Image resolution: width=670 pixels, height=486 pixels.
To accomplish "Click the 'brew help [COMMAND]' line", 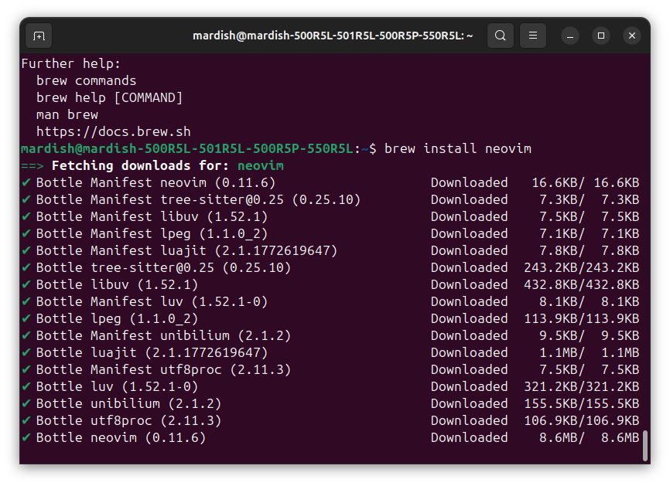I will [x=110, y=97].
